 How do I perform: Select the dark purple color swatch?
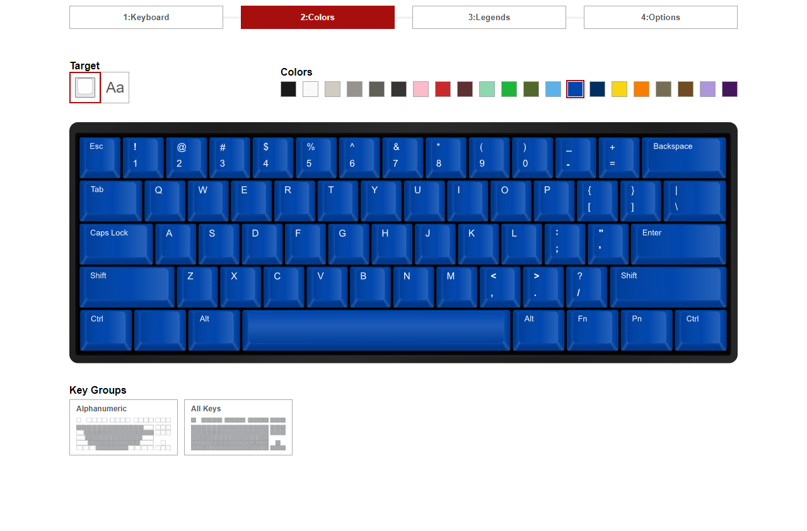(729, 89)
